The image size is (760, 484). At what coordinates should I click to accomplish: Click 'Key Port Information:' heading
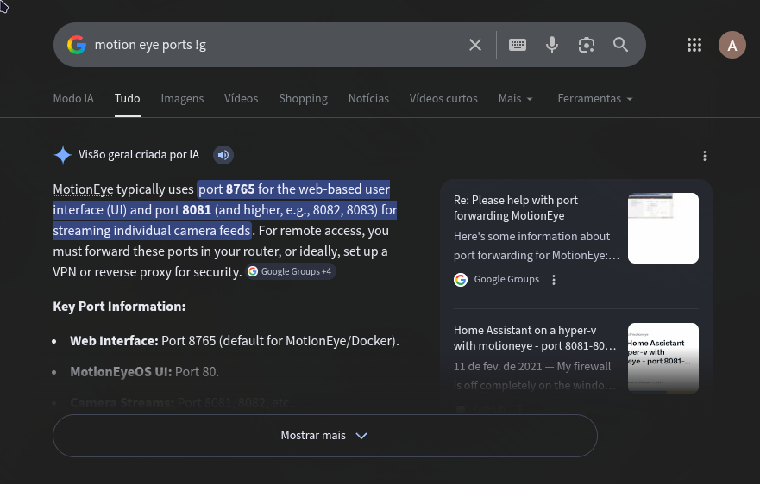point(119,307)
